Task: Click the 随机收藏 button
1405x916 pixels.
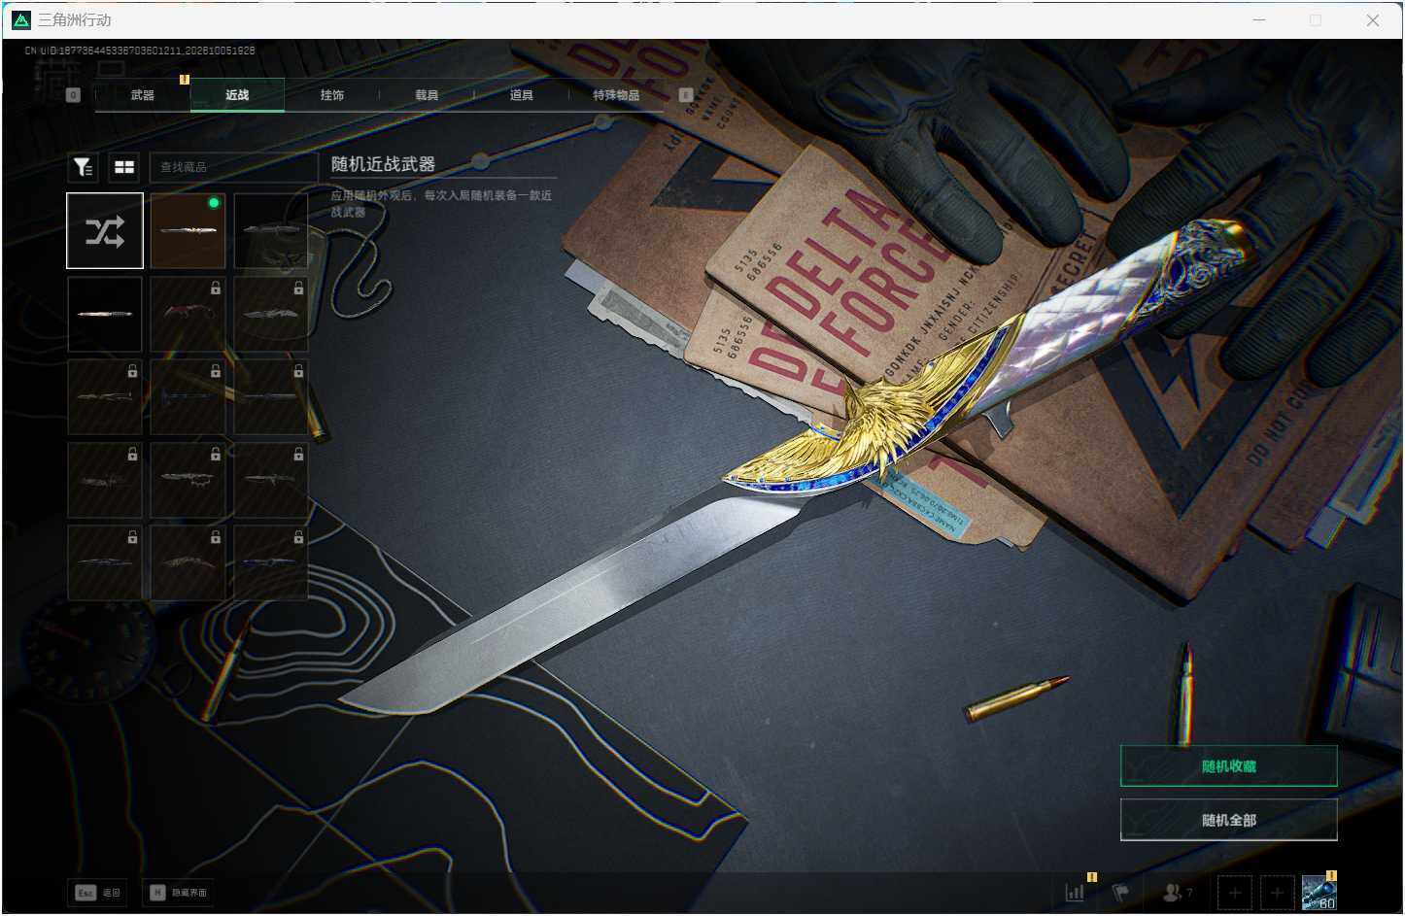Action: tap(1228, 766)
